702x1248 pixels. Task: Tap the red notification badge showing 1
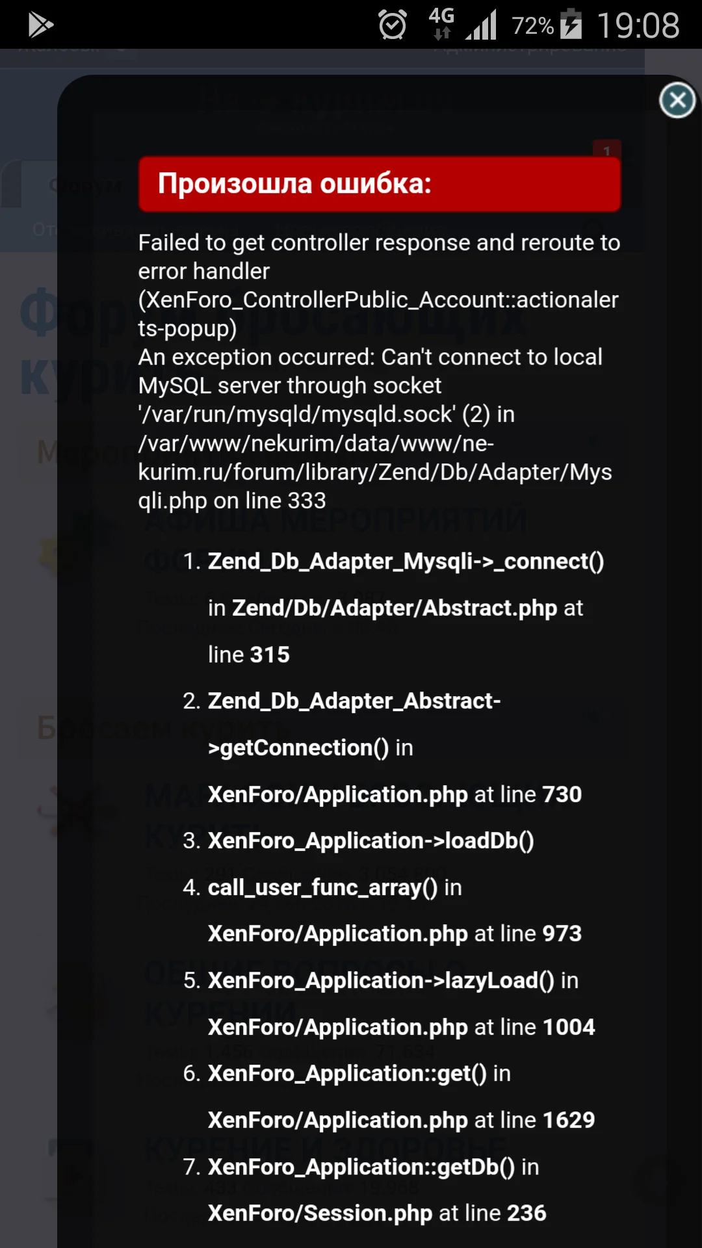606,151
